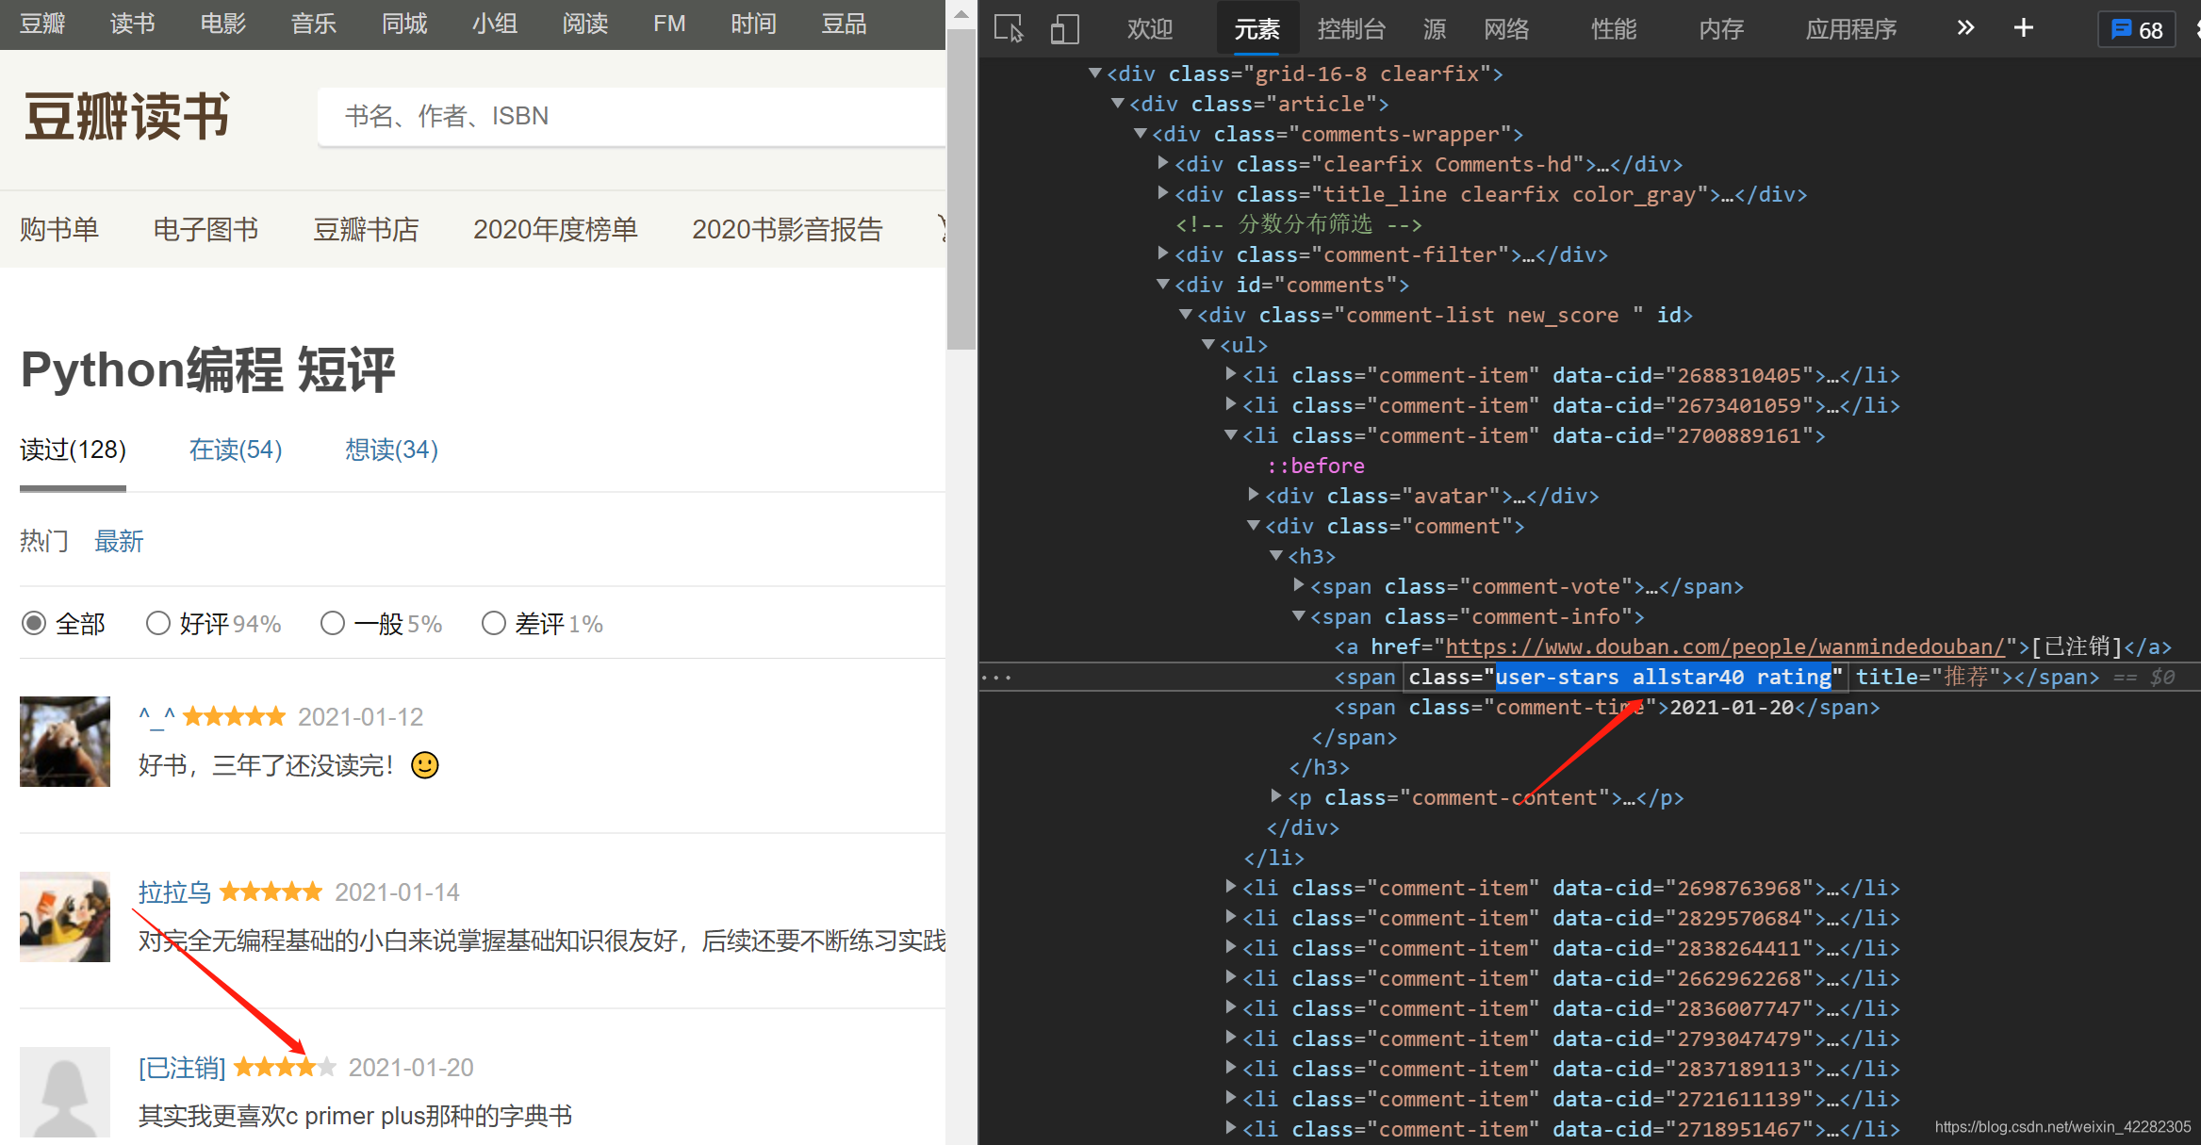This screenshot has width=2201, height=1145.
Task: Select the 读过(128) tab
Action: pyautogui.click(x=73, y=450)
